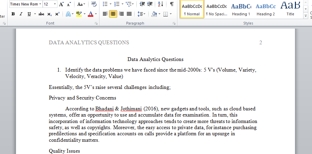Click the header text DATA ANALYTICS QUESTIONS
Viewport: 312px width, 154px height.
click(89, 43)
